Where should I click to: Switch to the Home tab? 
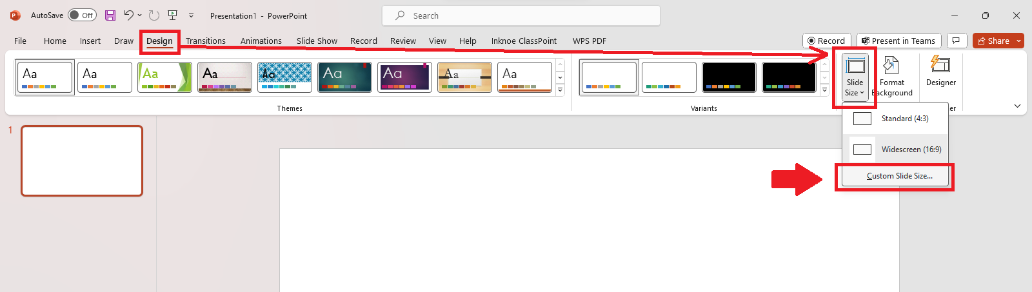pos(55,41)
